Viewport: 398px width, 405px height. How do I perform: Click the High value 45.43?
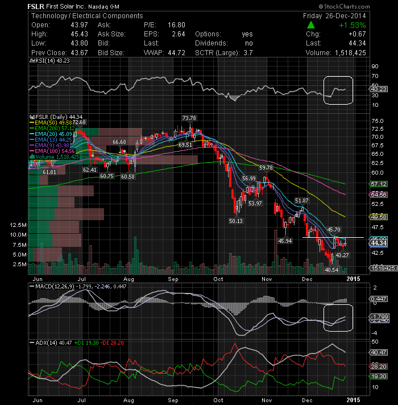79,34
